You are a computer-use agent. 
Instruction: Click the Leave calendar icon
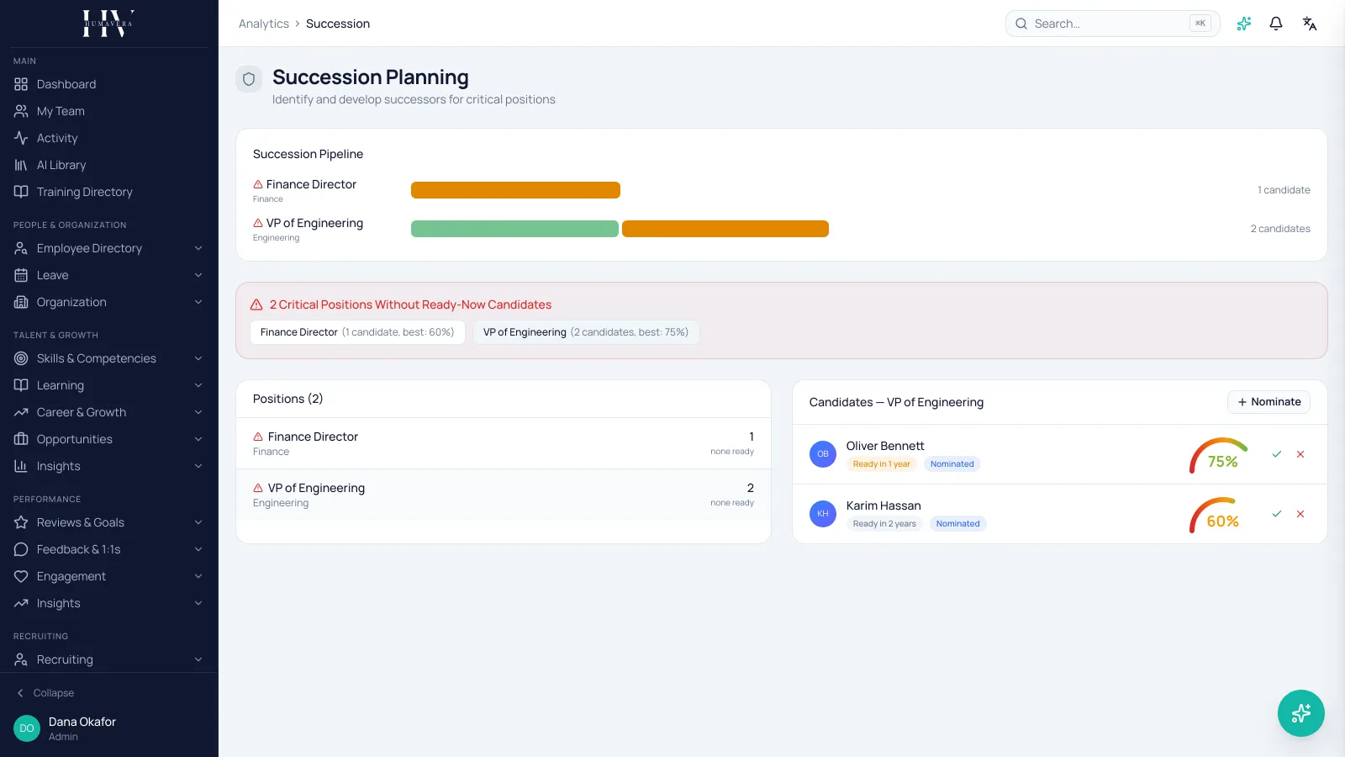[21, 275]
